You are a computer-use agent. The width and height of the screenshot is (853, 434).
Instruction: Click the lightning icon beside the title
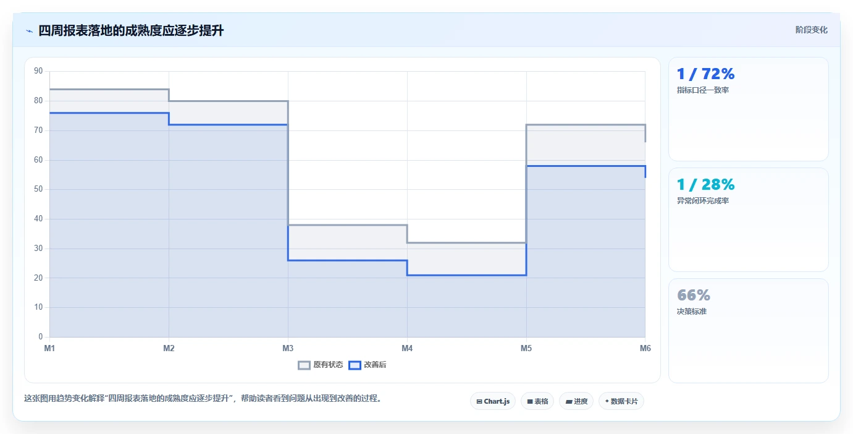click(x=29, y=31)
